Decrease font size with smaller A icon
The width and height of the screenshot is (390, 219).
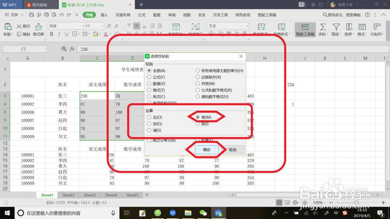[117, 26]
